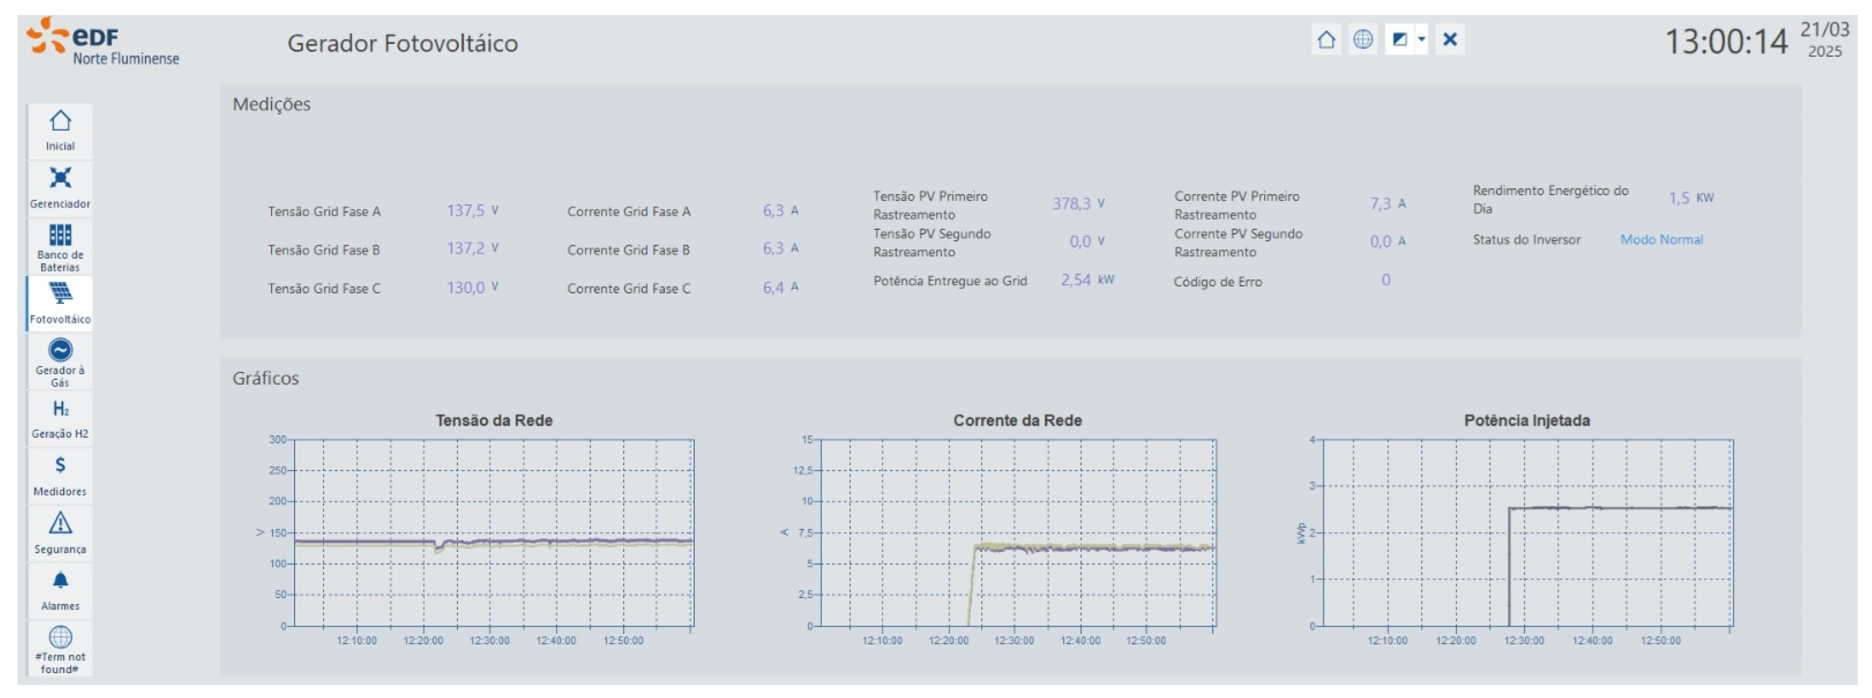Click the Modo Normal inverter status
This screenshot has width=1872, height=698.
tap(1660, 240)
